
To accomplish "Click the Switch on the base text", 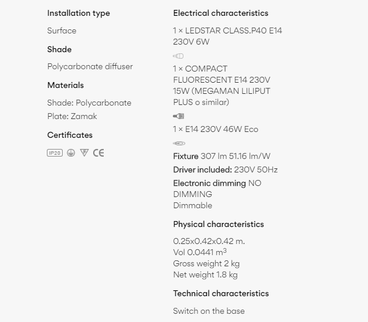I will (x=209, y=311).
